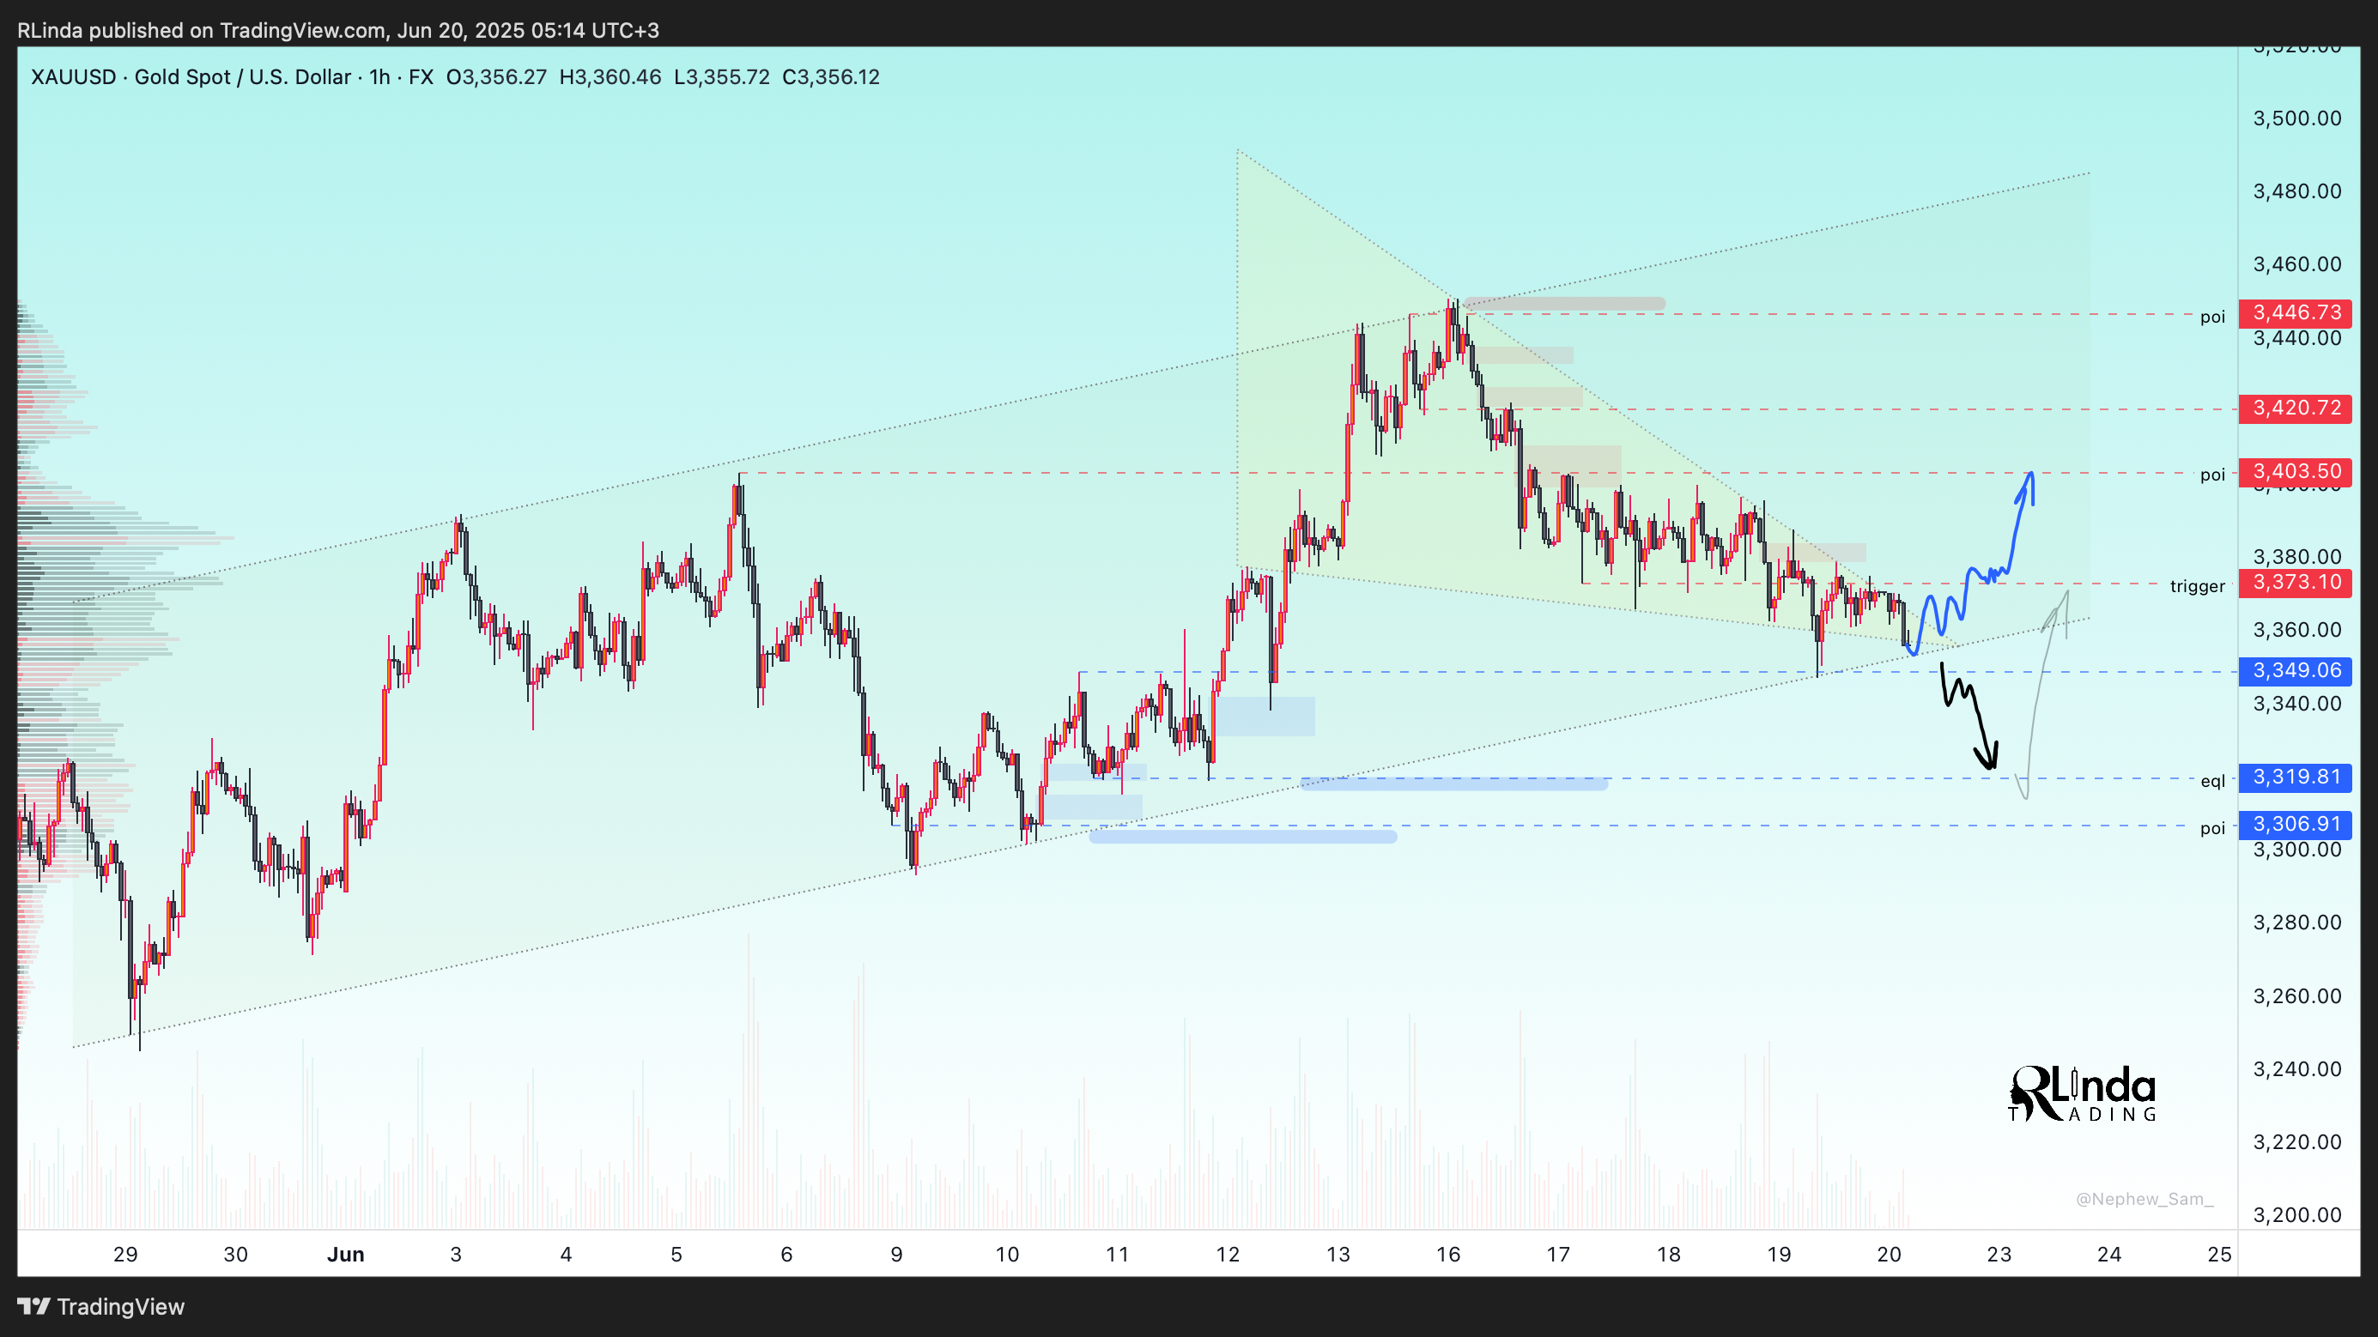Click the 3,373.10 trigger price label

click(x=2296, y=582)
